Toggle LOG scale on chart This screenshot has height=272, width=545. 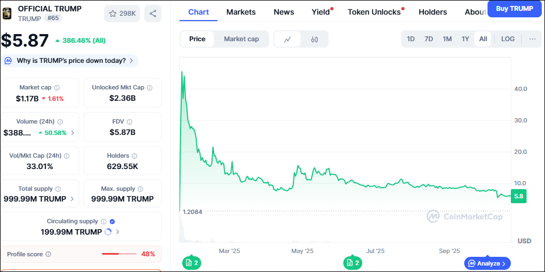[508, 39]
